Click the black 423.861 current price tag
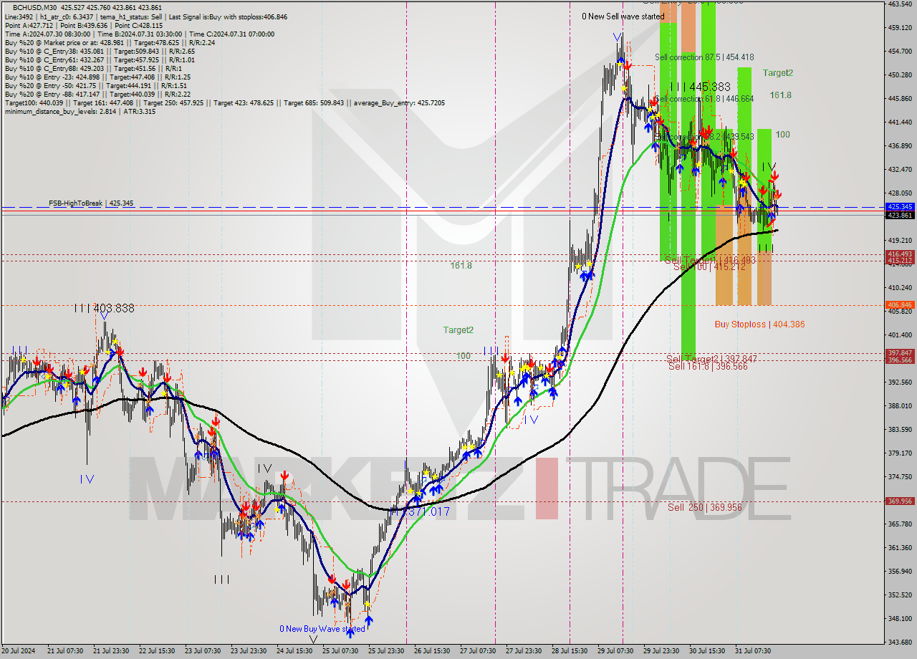Image resolution: width=917 pixels, height=659 pixels. pos(899,215)
